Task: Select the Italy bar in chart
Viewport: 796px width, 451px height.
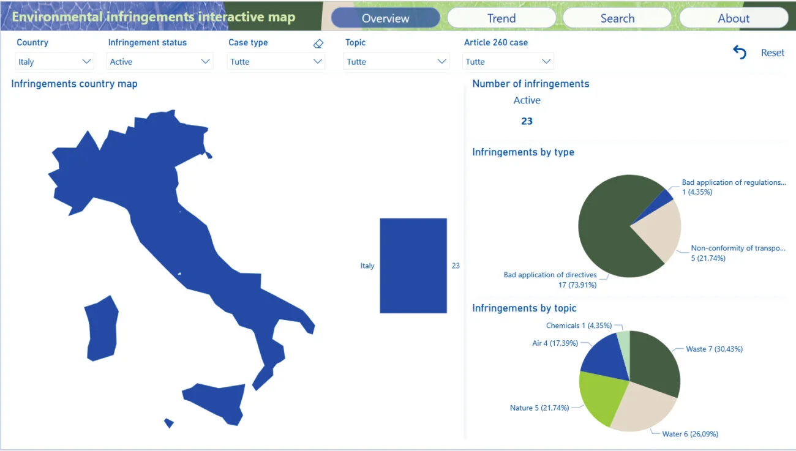Action: pos(413,266)
